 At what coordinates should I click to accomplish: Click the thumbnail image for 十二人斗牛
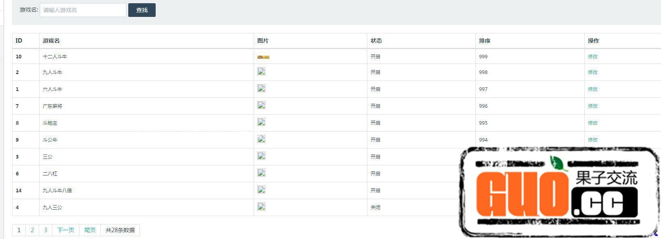[263, 57]
